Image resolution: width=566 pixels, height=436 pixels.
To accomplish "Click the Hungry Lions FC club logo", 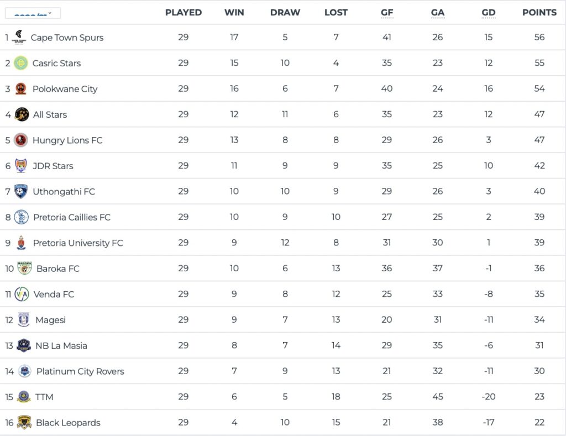I will 21,140.
